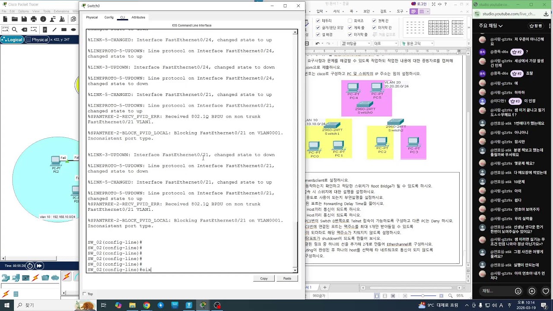Toggle the 첫째 칸 checkbox
Viewport: 553px width, 311px height.
pyautogui.click(x=374, y=21)
